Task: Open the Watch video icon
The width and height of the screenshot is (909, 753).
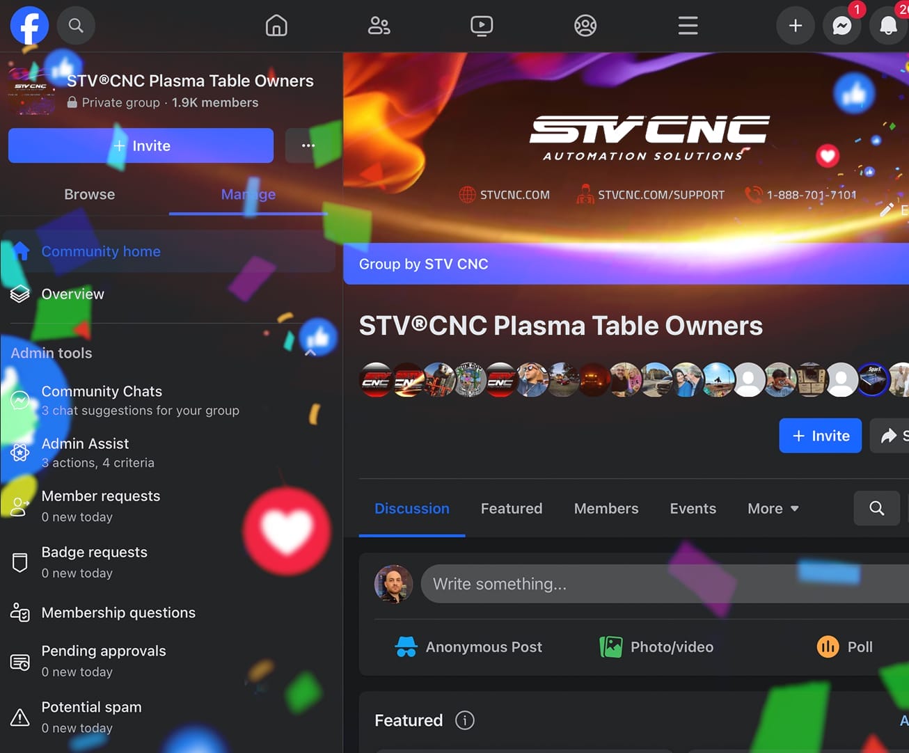Action: pyautogui.click(x=482, y=26)
